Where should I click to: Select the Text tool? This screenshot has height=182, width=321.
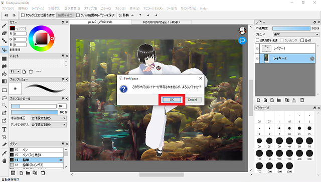4,129
